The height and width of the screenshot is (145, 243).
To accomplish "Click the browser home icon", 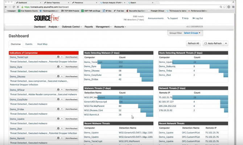I will [x=18, y=7].
